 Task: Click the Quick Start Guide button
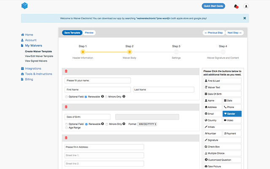(x=213, y=6)
